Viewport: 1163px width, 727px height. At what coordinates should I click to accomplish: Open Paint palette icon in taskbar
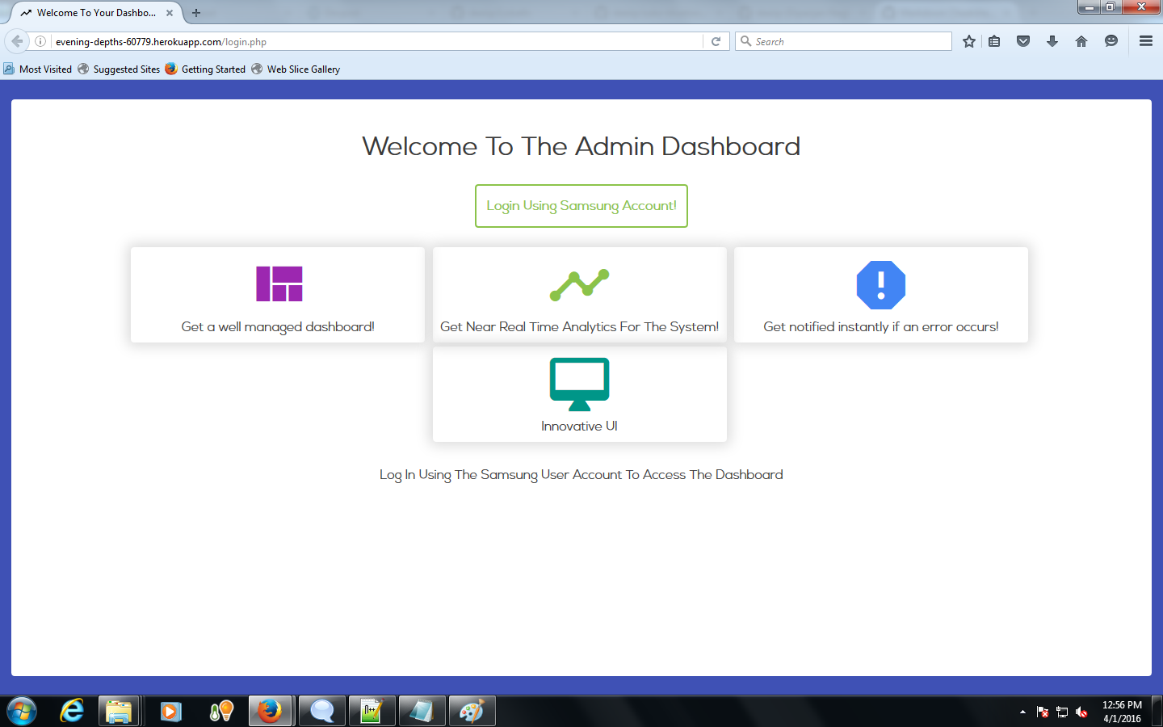click(472, 712)
